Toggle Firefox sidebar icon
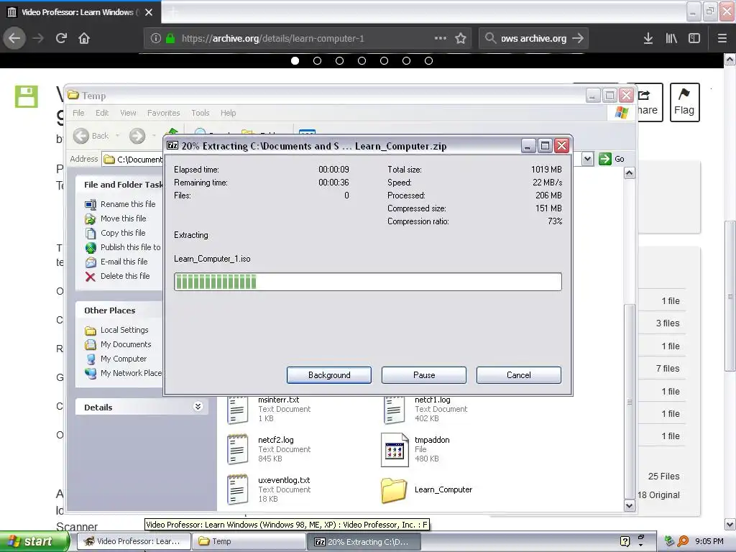This screenshot has width=736, height=552. click(x=694, y=38)
